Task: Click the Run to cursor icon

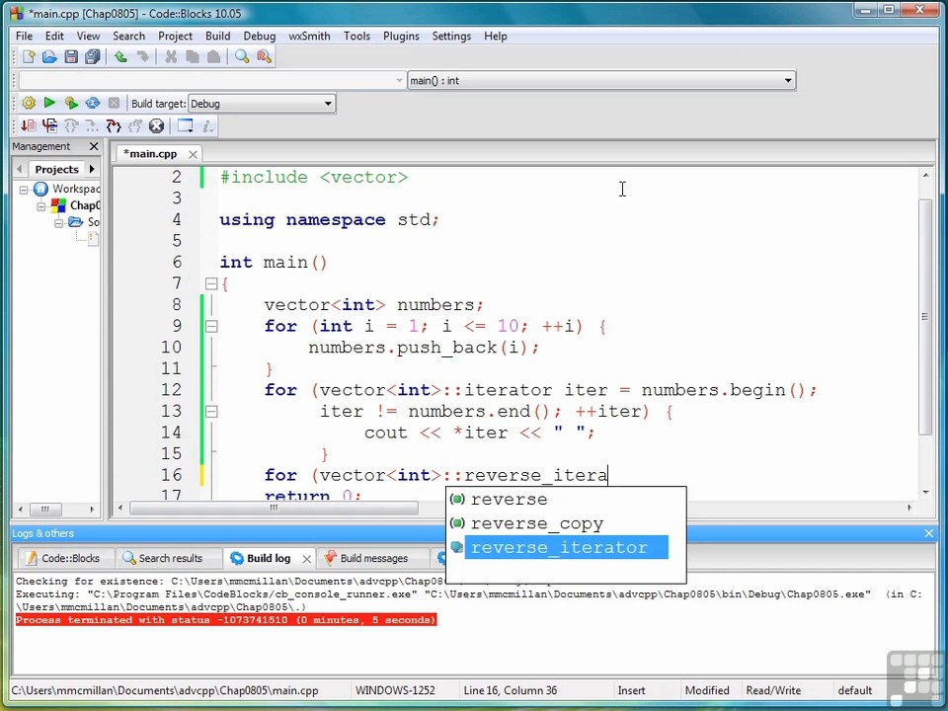Action: 49,125
